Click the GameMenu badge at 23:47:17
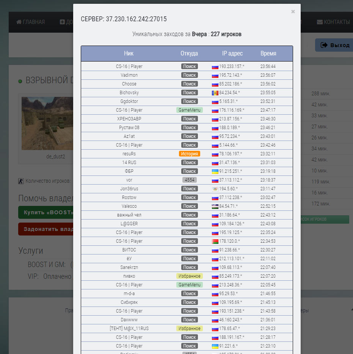The image size is (353, 354). pos(189,110)
